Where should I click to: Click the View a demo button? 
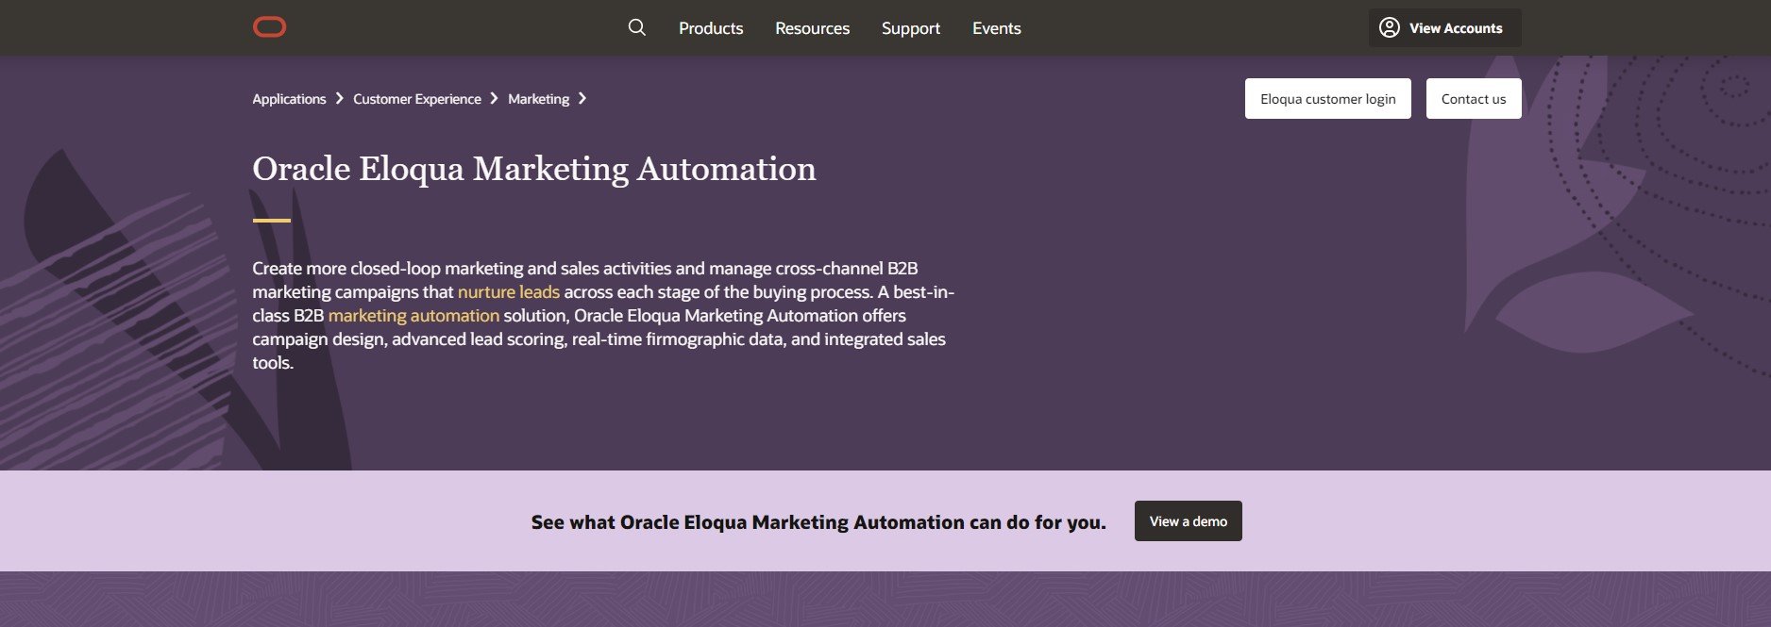pyautogui.click(x=1188, y=520)
